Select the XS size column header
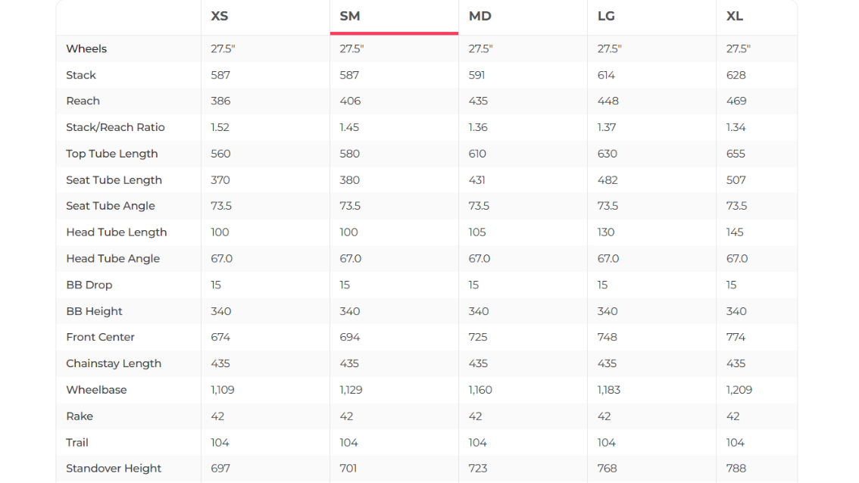 pos(220,16)
